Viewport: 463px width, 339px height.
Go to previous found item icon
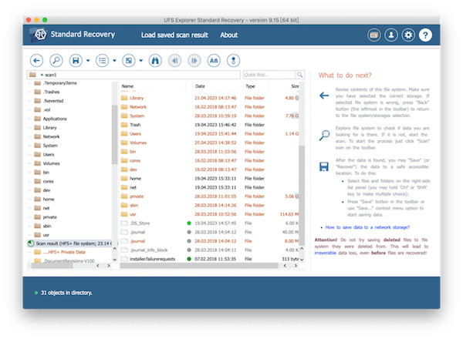(175, 61)
